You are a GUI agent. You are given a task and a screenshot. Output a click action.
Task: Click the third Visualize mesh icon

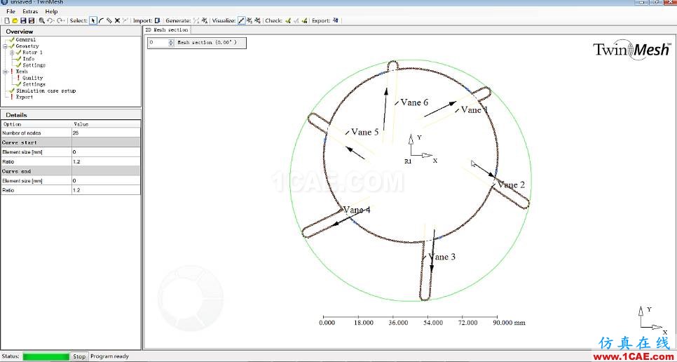[x=257, y=20]
